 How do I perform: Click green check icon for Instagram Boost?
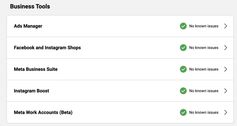pos(183,91)
